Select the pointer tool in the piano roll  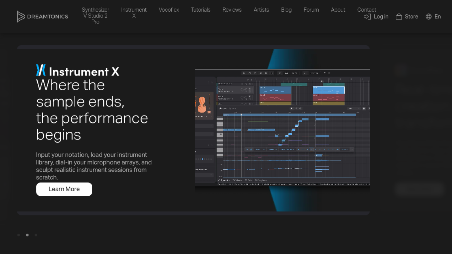(292, 108)
